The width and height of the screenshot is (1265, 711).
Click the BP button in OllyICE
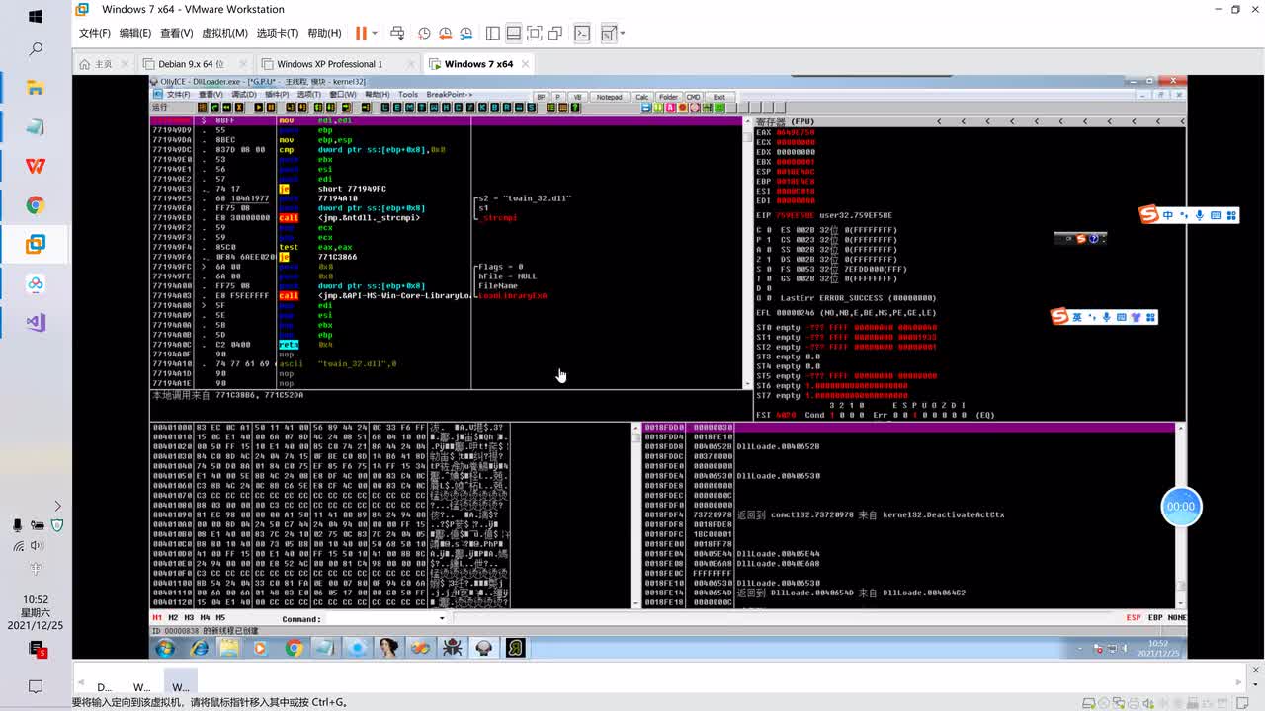click(541, 97)
